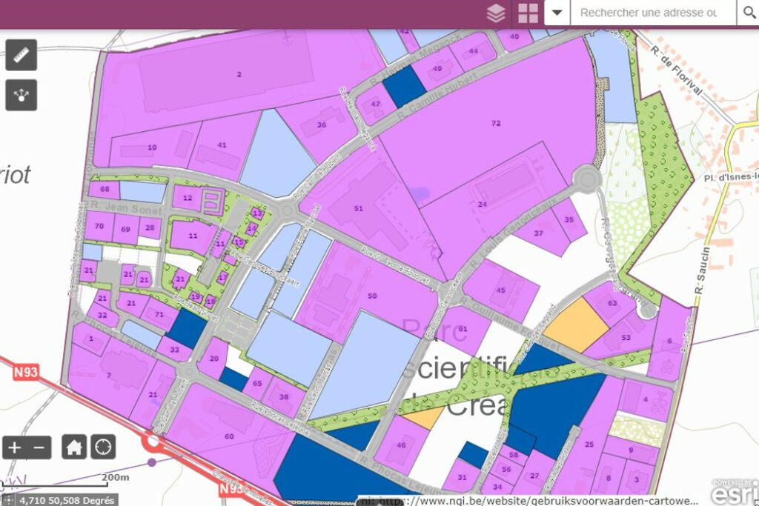This screenshot has height=506, width=759.
Task: Select parcel number 20
Action: click(214, 359)
